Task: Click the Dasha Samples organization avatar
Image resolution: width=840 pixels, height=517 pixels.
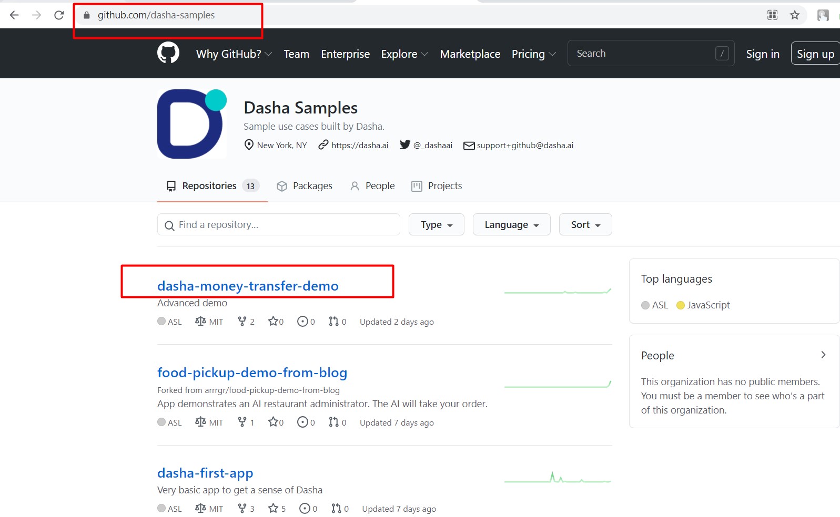Action: click(192, 124)
